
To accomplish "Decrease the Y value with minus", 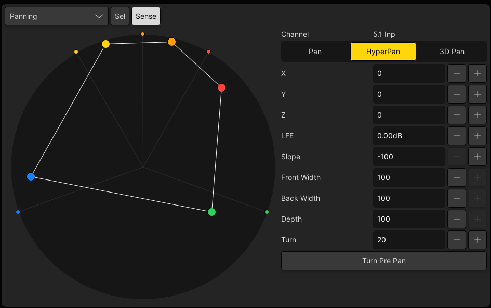I will 456,94.
